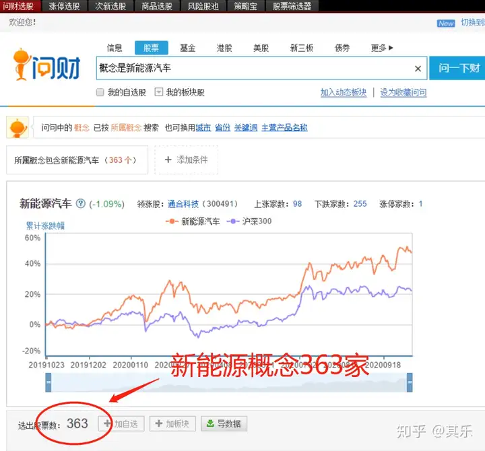
Task: Open the 我的板块股 dropdown
Action: pyautogui.click(x=159, y=92)
